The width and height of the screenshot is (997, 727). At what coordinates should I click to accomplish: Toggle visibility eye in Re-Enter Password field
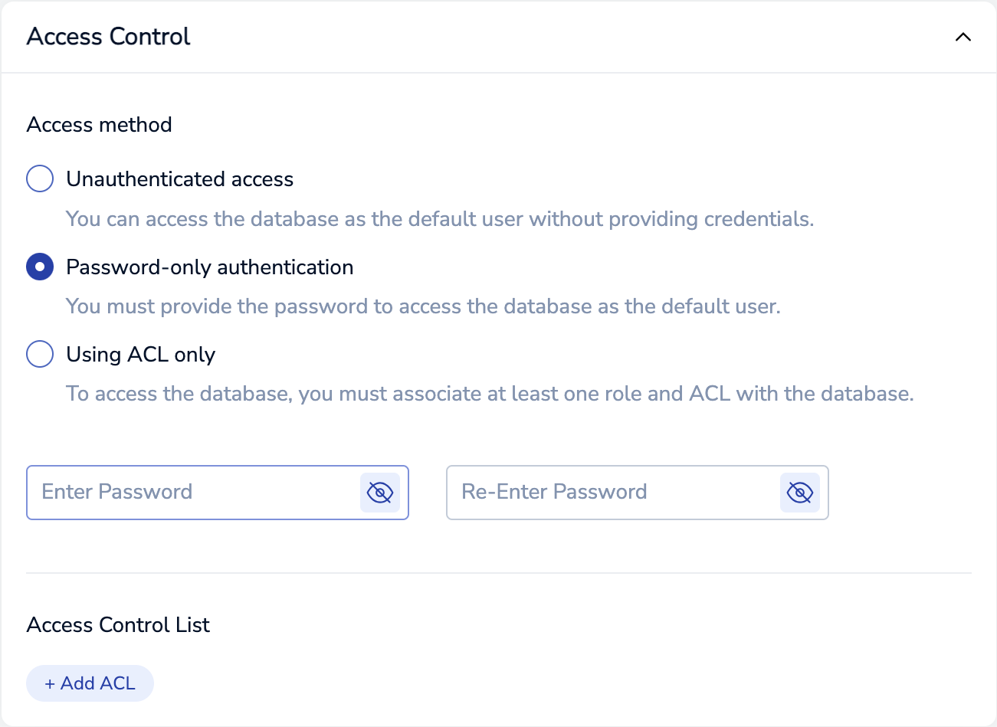coord(799,492)
